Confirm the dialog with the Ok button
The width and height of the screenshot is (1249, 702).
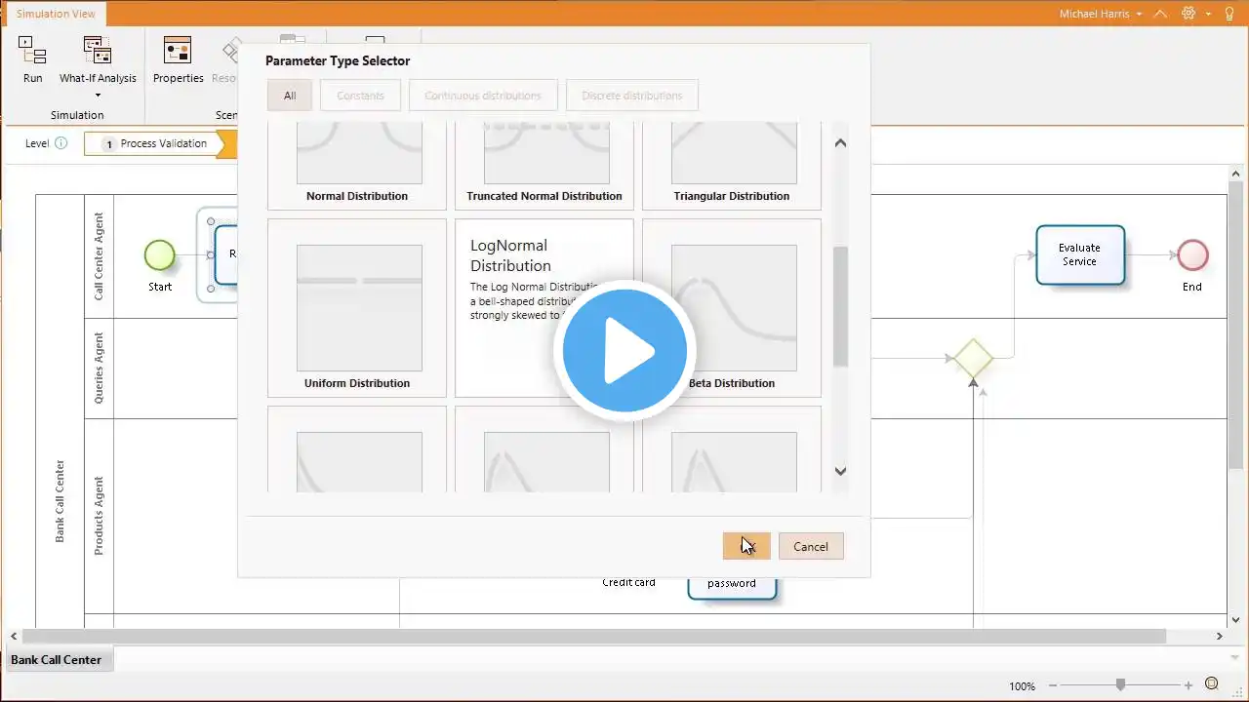(746, 546)
